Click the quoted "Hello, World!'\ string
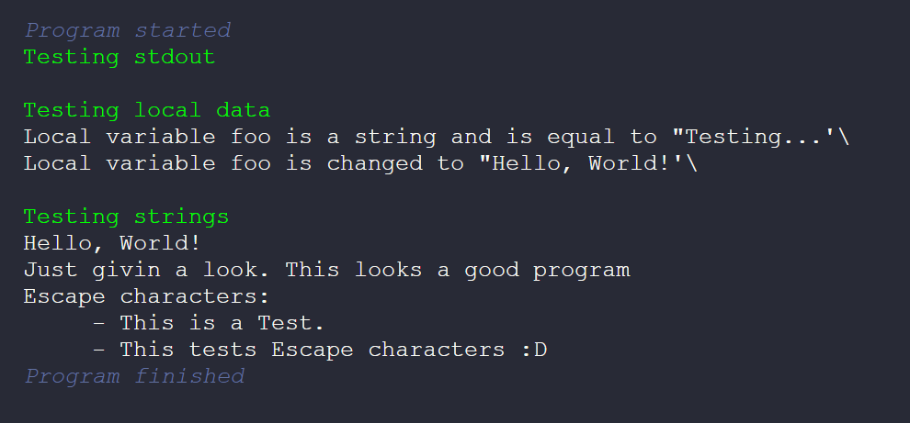This screenshot has height=423, width=910. tap(588, 164)
